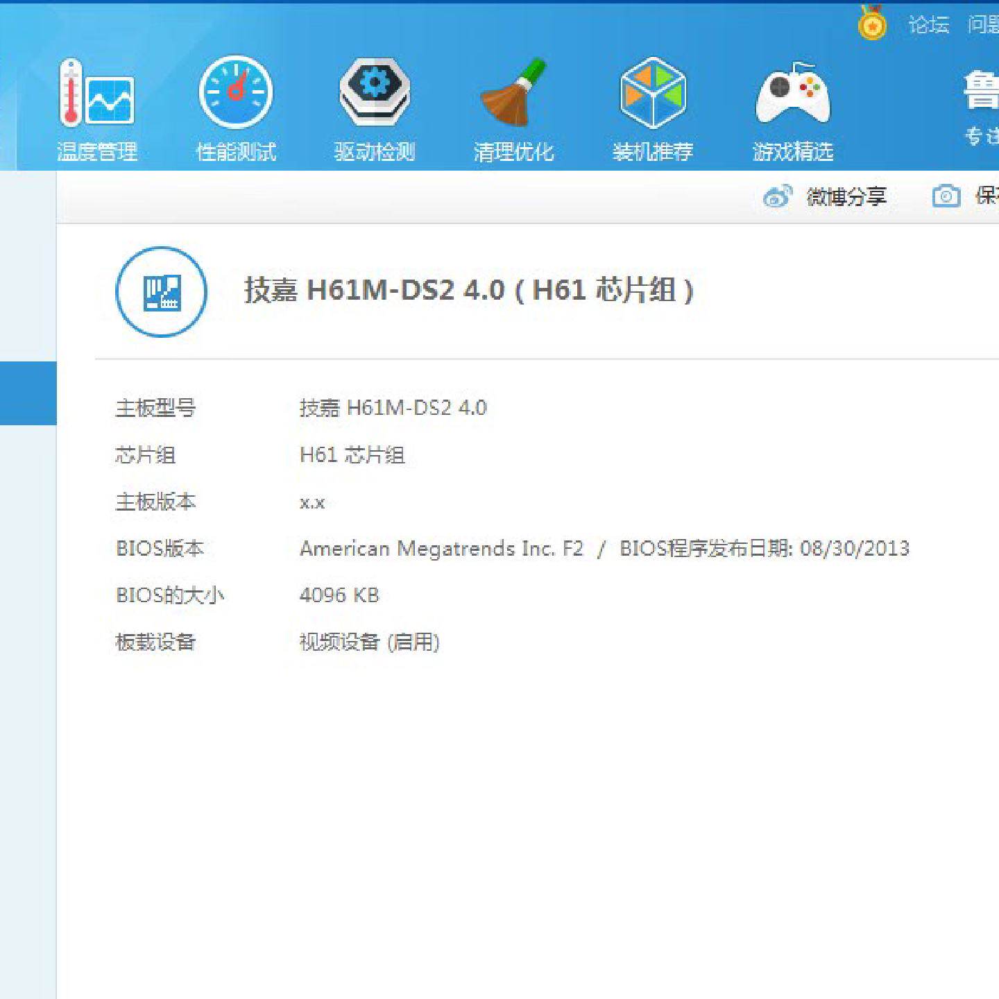The width and height of the screenshot is (999, 999).
Task: Click the camera screenshot icon
Action: pyautogui.click(x=946, y=196)
